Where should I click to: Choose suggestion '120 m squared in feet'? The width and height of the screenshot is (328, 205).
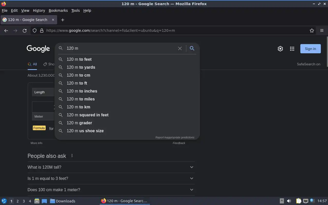point(127,115)
